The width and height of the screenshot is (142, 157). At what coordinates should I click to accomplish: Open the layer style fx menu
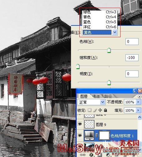[92, 155]
